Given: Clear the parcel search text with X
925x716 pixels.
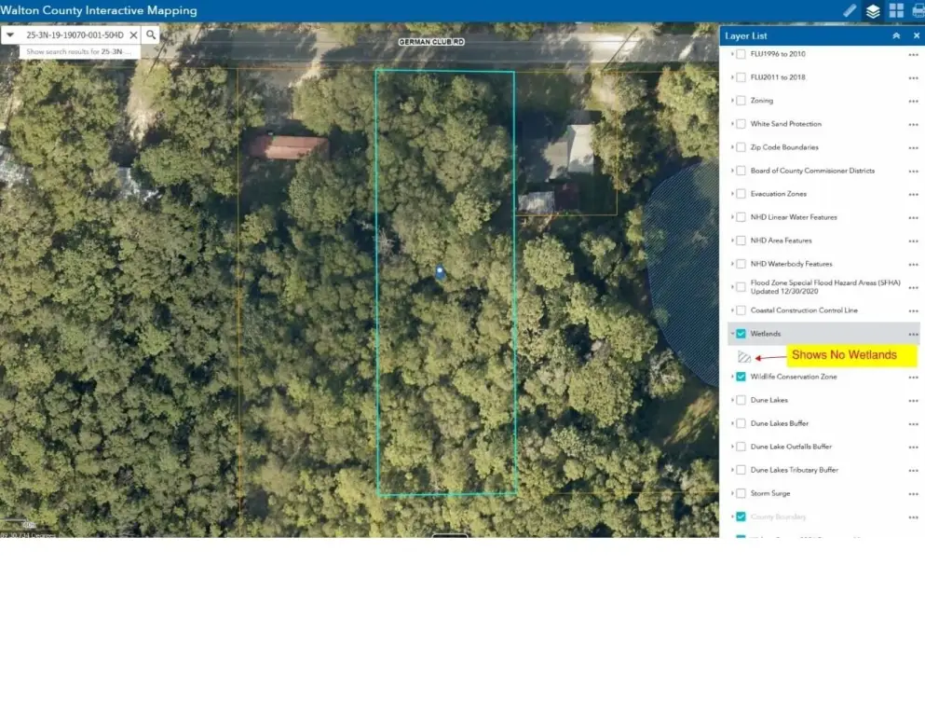Looking at the screenshot, I should (133, 34).
